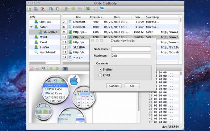Click the Node Name input field
Screen dimensions: 210x131
click(131, 49)
